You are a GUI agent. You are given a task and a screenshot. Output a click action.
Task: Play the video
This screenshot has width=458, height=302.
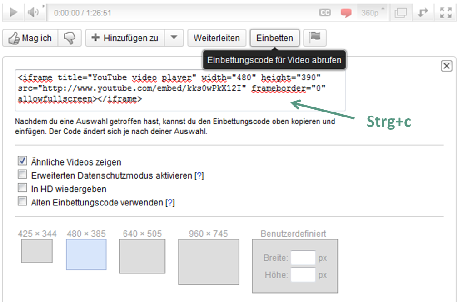point(13,13)
